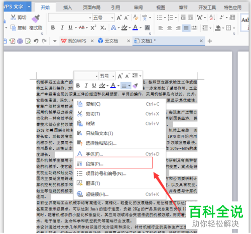
Task: Decrease font size in mini toolbar
Action: 128,76
